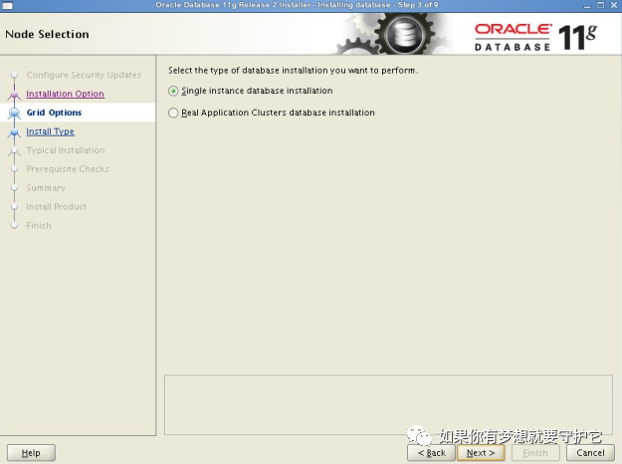The height and width of the screenshot is (464, 622).
Task: Click the Grid Options step bullet icon
Action: click(14, 114)
